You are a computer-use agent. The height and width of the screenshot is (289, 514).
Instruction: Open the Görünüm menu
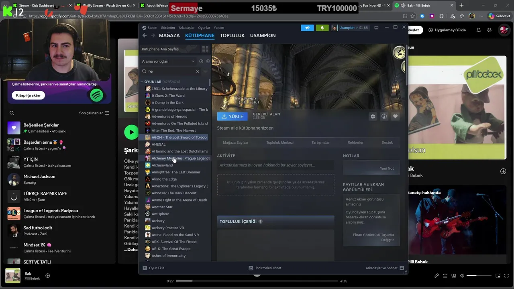tap(168, 28)
